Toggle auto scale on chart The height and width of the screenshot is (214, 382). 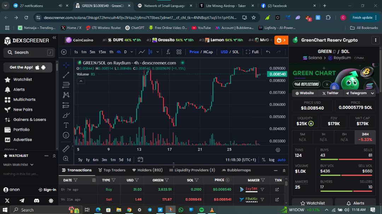click(x=282, y=160)
